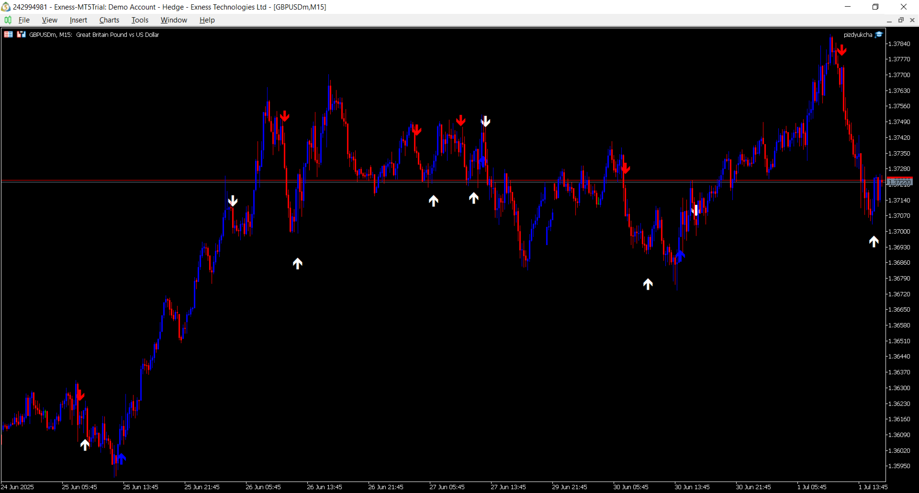Open the one-click trading panel icon

8,34
